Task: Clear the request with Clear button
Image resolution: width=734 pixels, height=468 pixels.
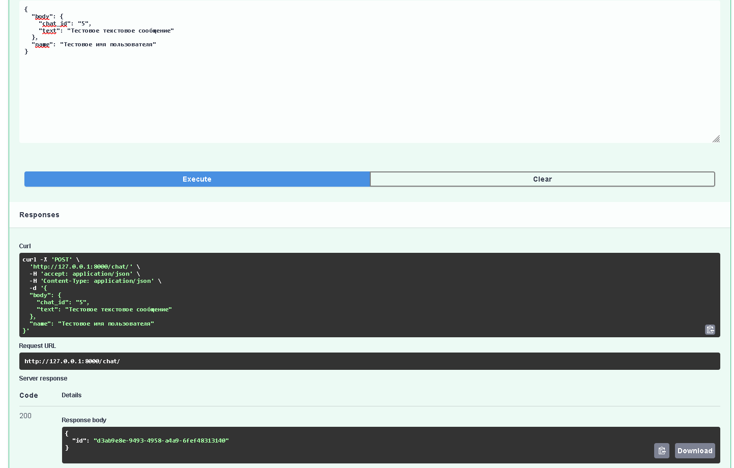Action: coord(542,179)
